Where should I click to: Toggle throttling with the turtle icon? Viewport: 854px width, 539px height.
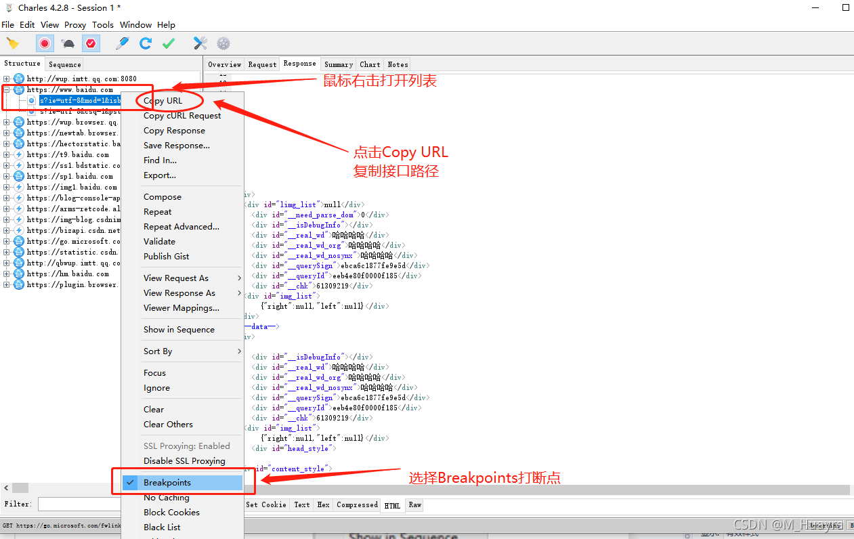[68, 43]
